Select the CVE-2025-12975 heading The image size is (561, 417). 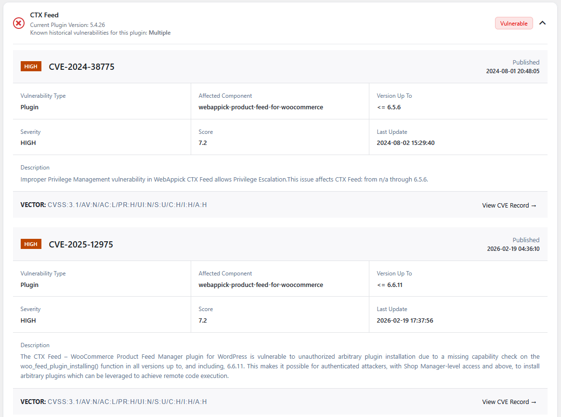(81, 245)
